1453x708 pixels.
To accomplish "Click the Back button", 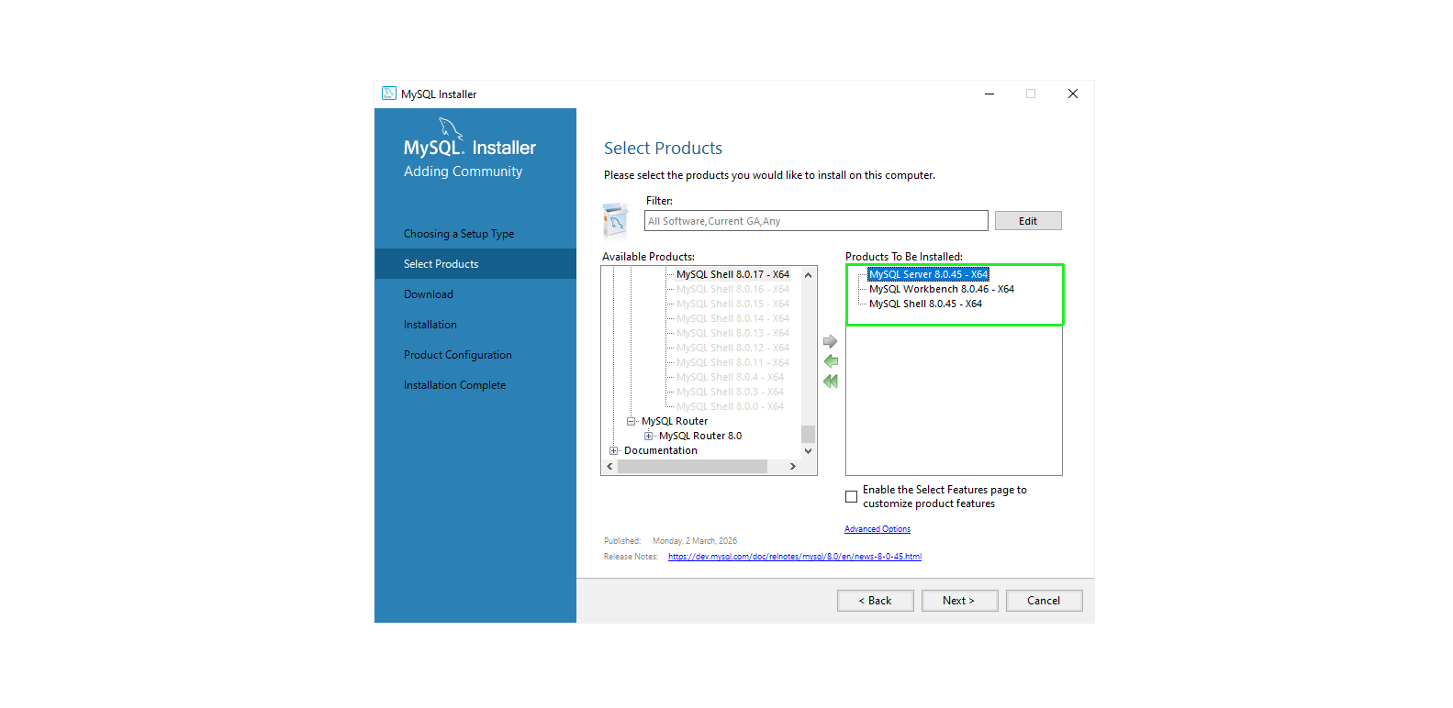I will (x=875, y=601).
